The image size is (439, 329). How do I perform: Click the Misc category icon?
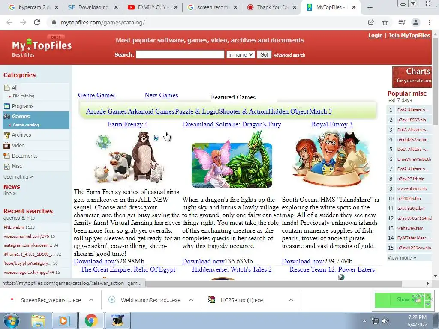point(7,167)
